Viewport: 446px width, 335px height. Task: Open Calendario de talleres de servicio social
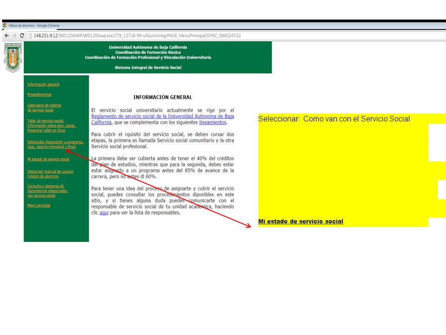tap(44, 107)
